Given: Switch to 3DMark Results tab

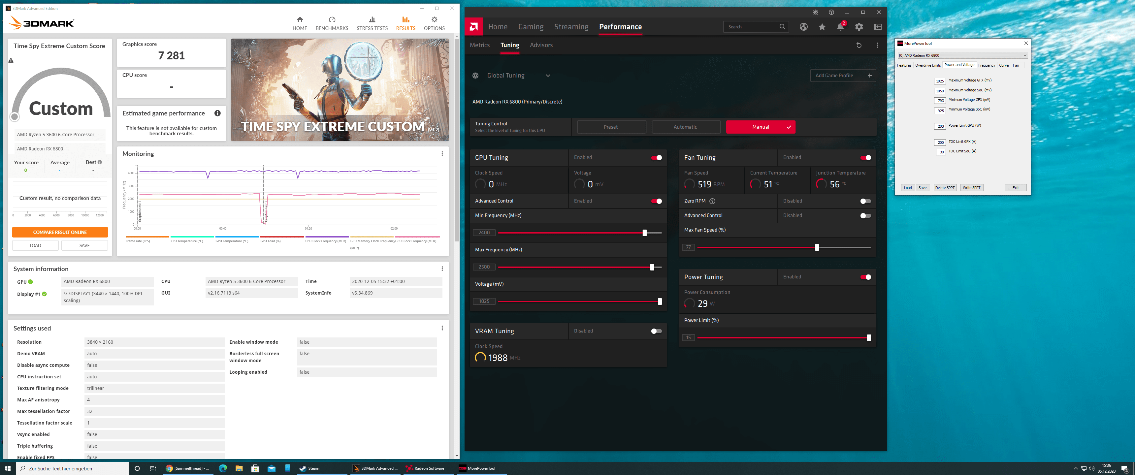Looking at the screenshot, I should click(405, 23).
